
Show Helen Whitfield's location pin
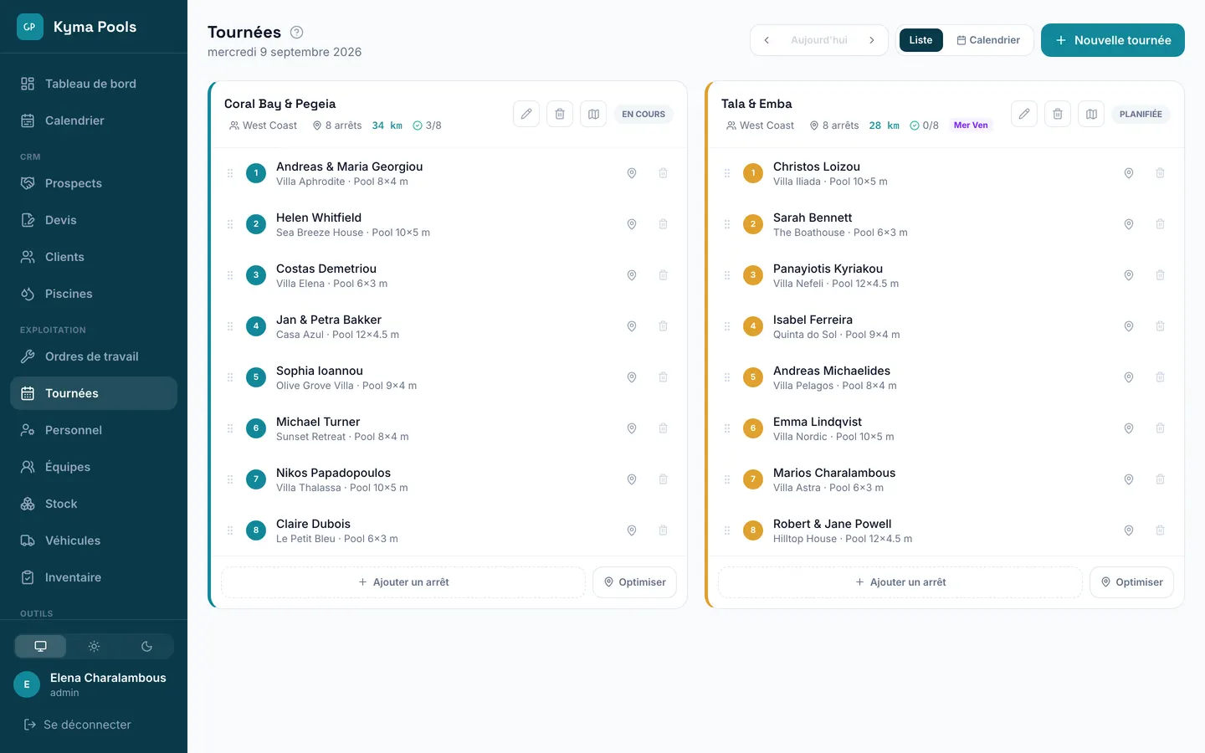(x=632, y=224)
